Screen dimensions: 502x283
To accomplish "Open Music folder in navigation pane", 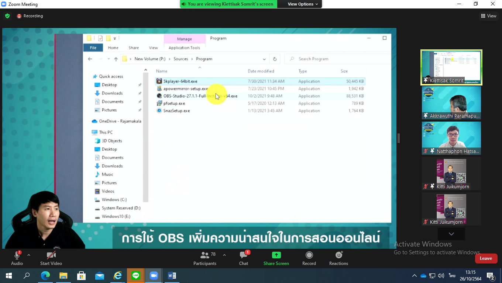I will [107, 174].
